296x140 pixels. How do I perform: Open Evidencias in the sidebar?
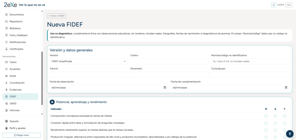21,90
